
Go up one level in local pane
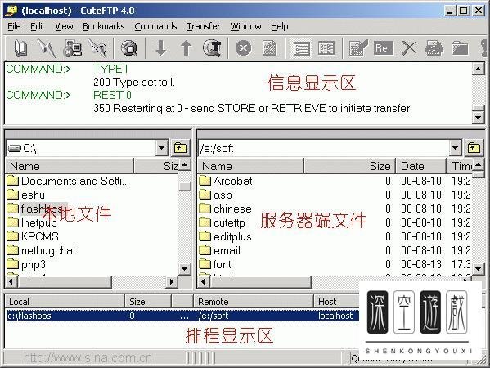(180, 148)
